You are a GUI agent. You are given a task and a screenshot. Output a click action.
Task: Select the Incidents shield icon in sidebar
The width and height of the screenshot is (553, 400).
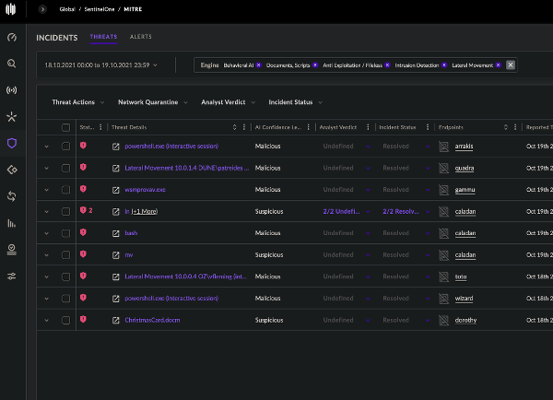pos(12,143)
